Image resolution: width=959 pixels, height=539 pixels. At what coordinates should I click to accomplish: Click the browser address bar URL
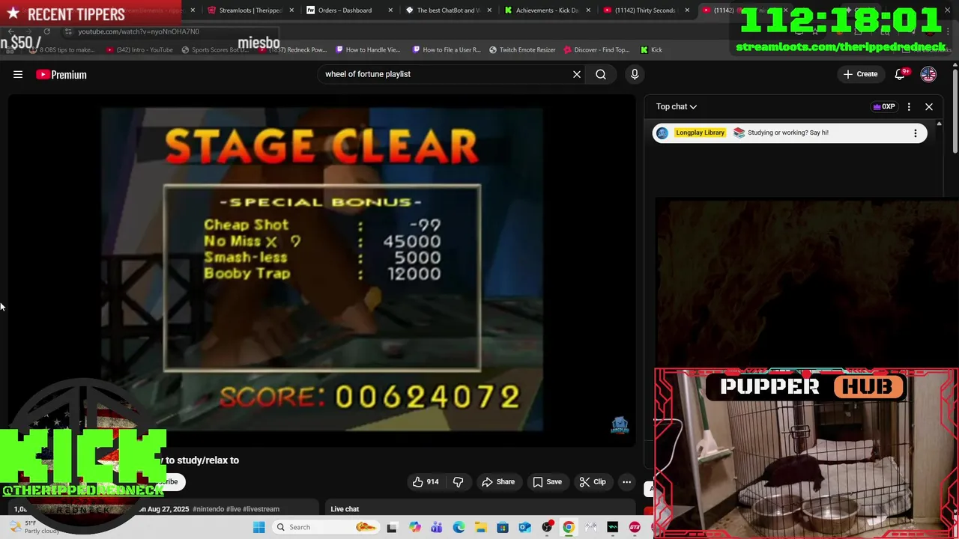(x=139, y=31)
